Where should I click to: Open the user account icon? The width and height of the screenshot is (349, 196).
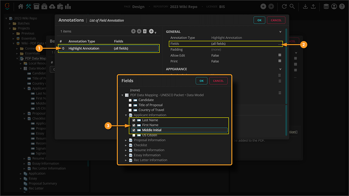pyautogui.click(x=334, y=7)
